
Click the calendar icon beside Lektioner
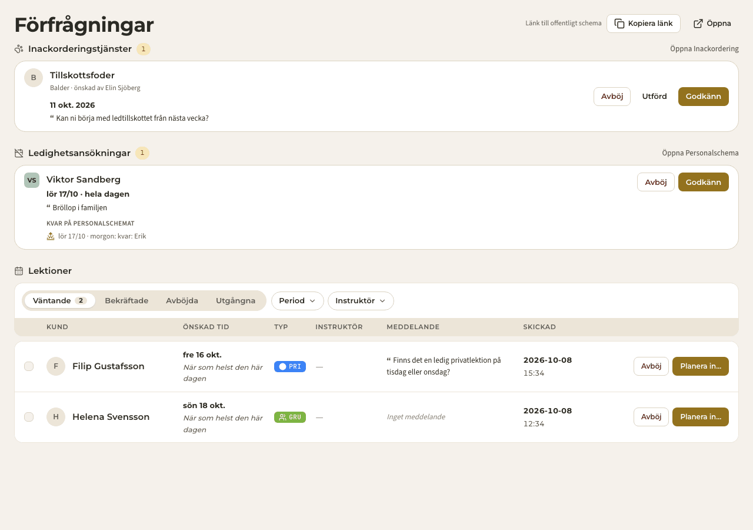[19, 271]
